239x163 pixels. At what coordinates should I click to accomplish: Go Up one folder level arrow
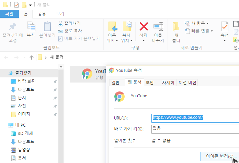point(32,58)
